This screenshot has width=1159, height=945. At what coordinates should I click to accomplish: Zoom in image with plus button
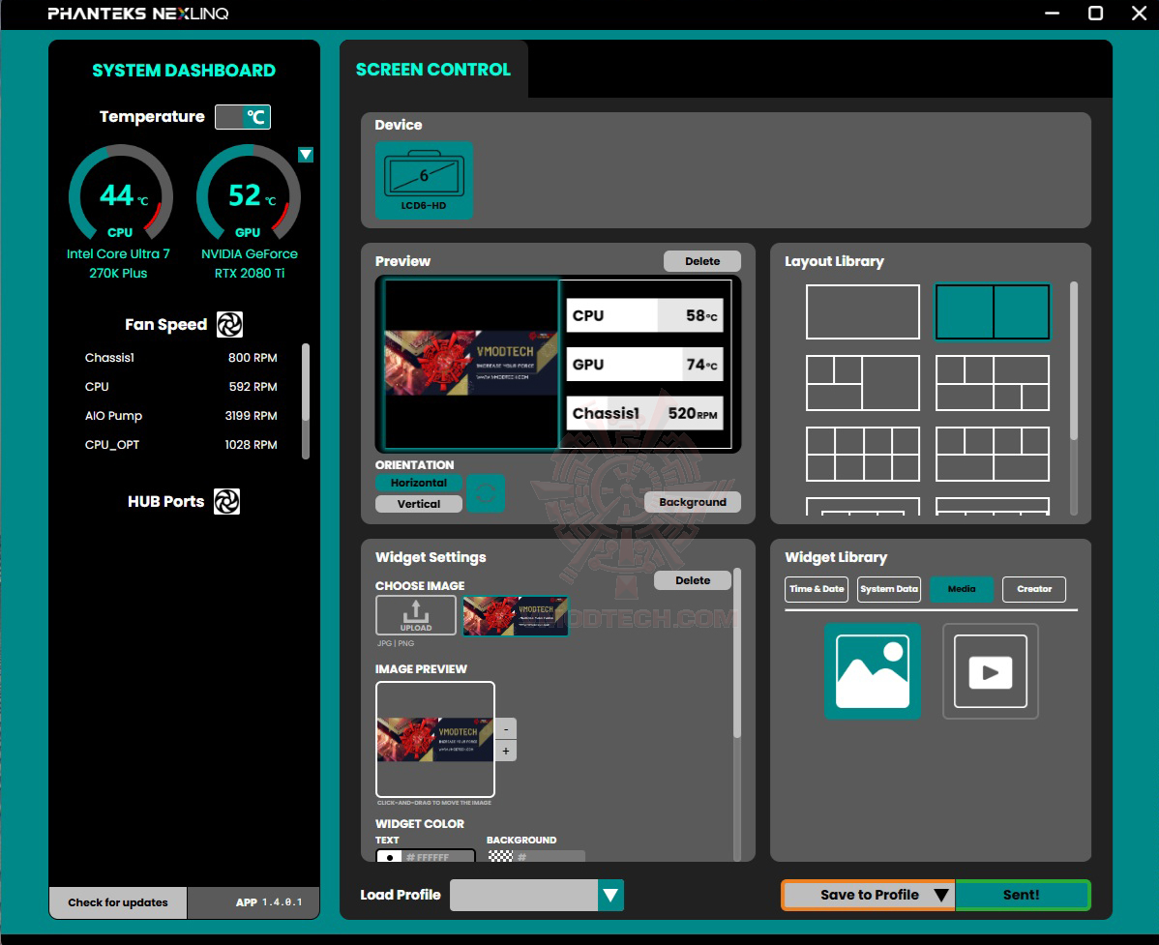pos(506,751)
